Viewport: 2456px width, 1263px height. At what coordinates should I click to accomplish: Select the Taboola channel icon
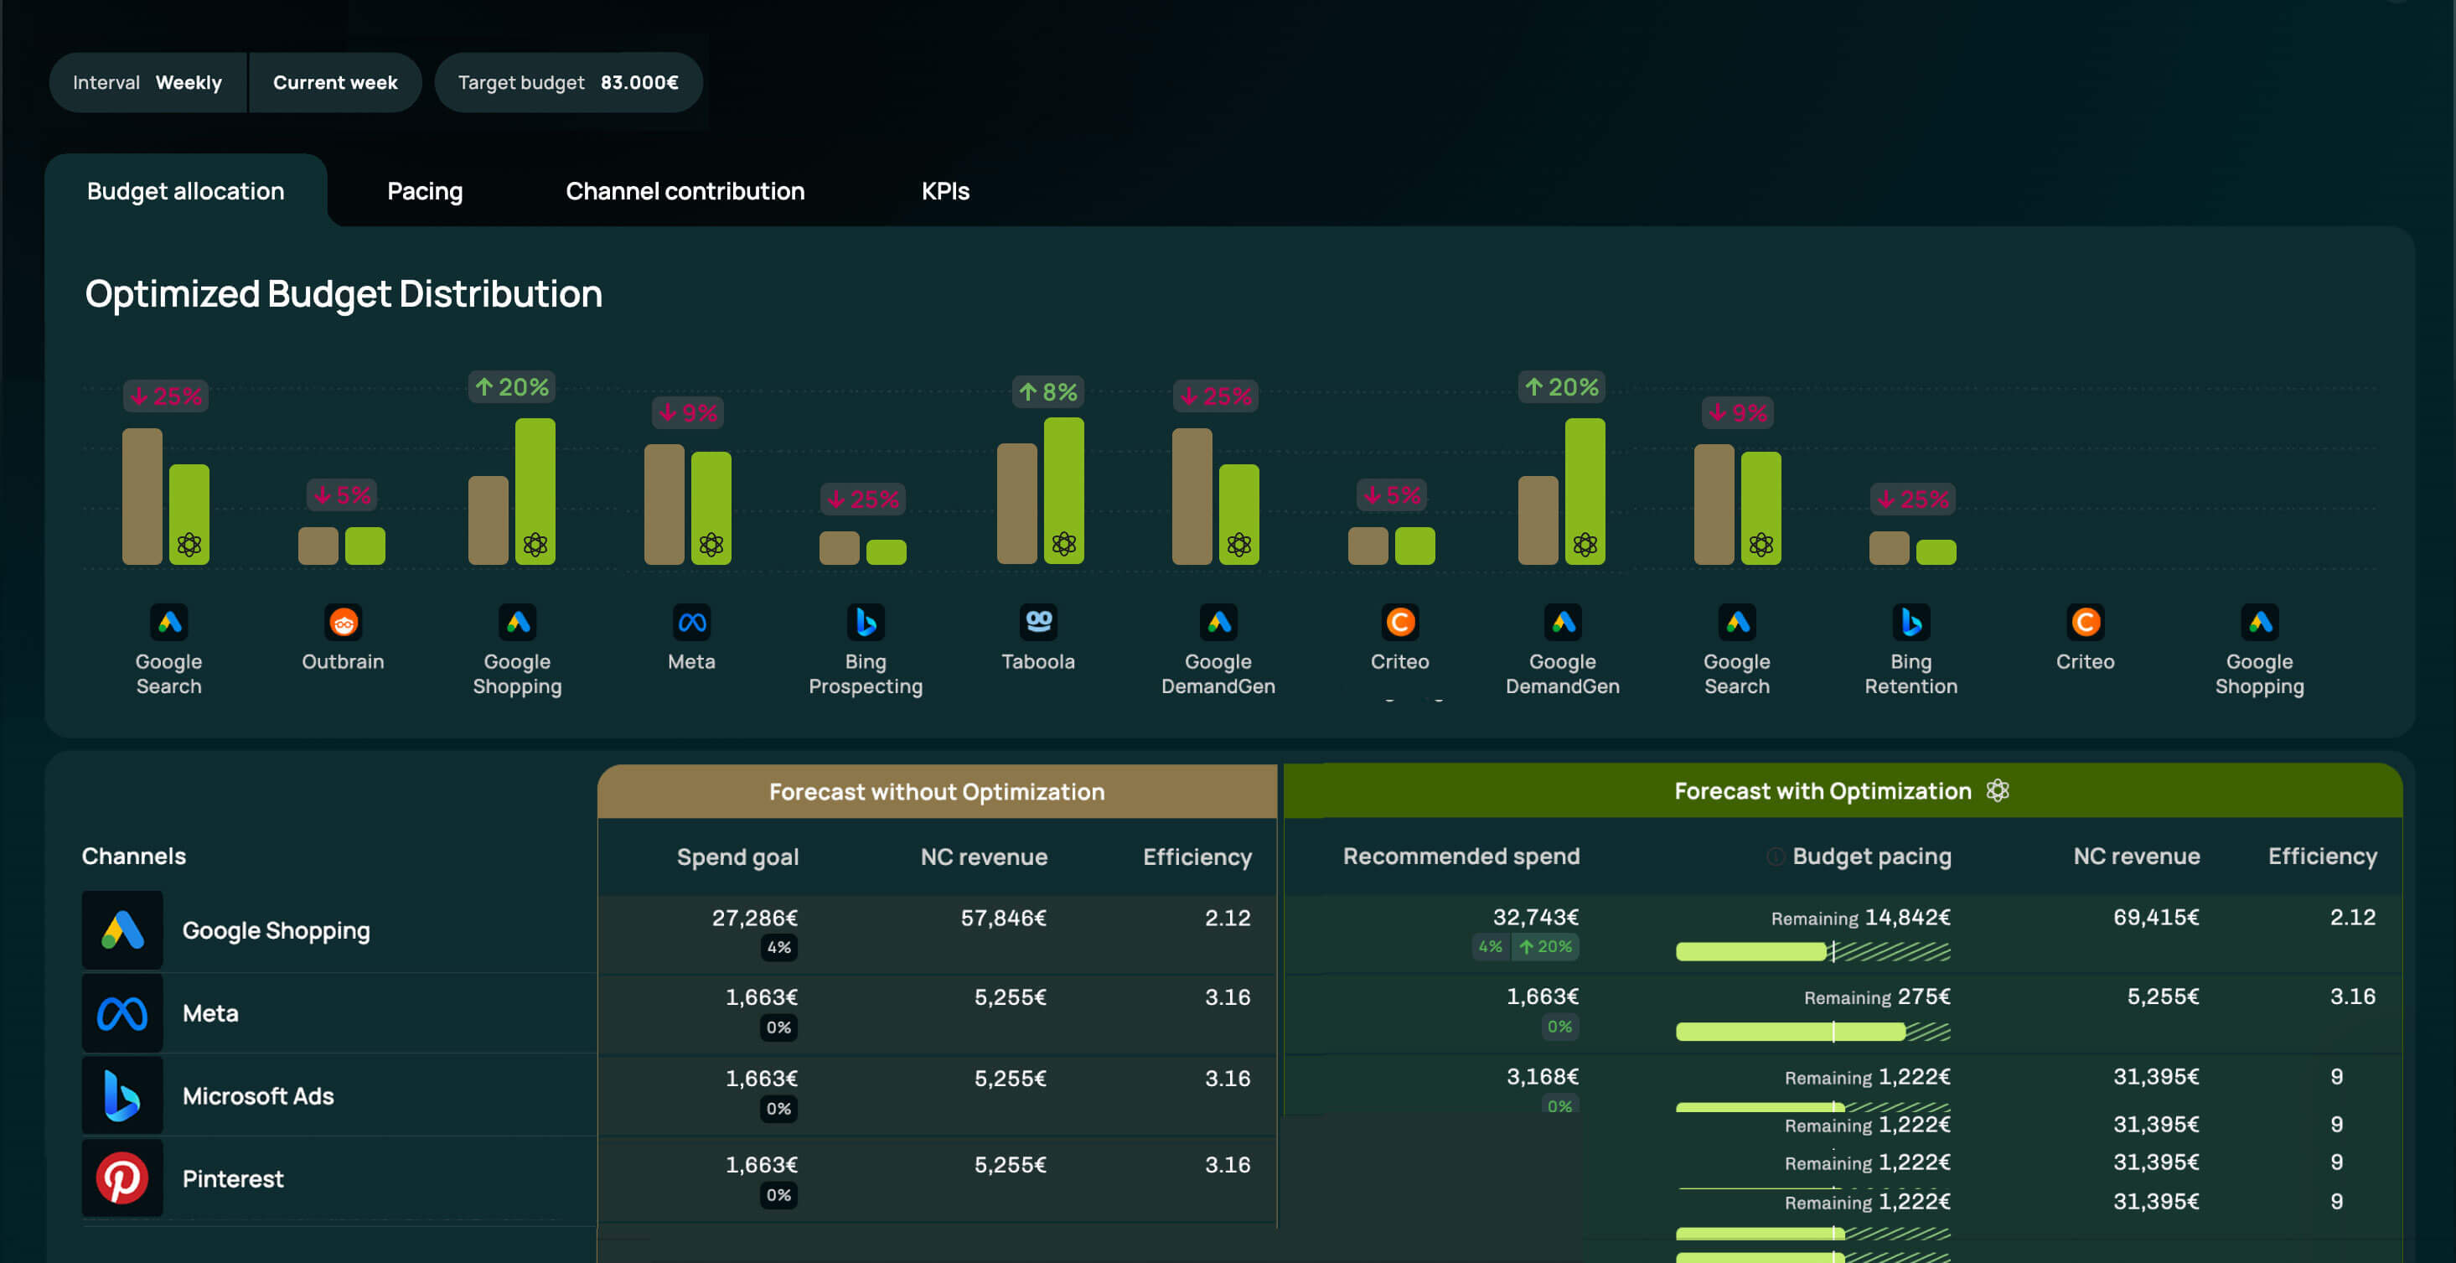tap(1038, 622)
